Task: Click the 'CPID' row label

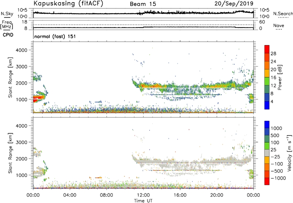Action: pyautogui.click(x=8, y=35)
